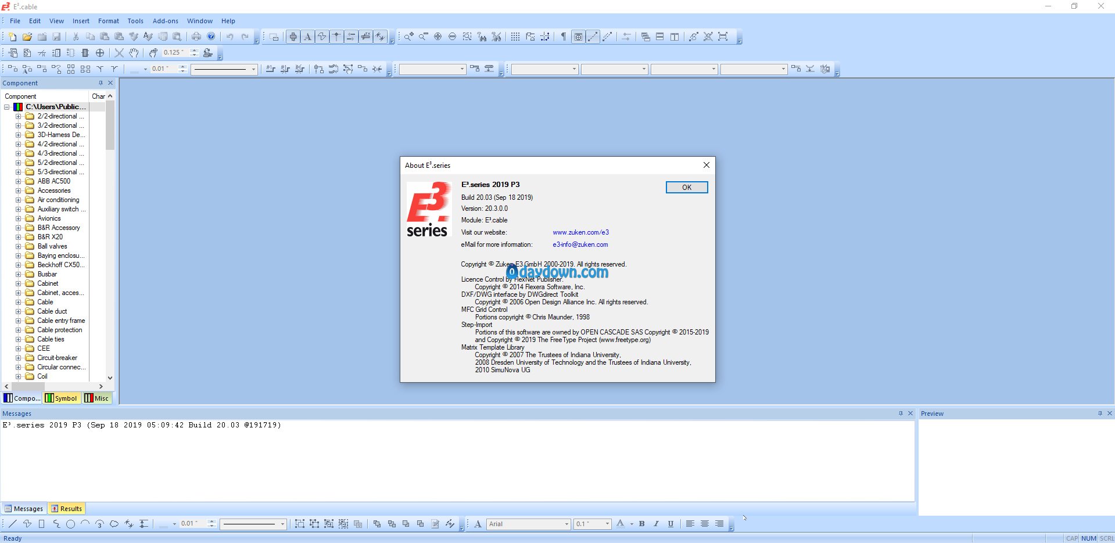Open the File menu

click(15, 21)
